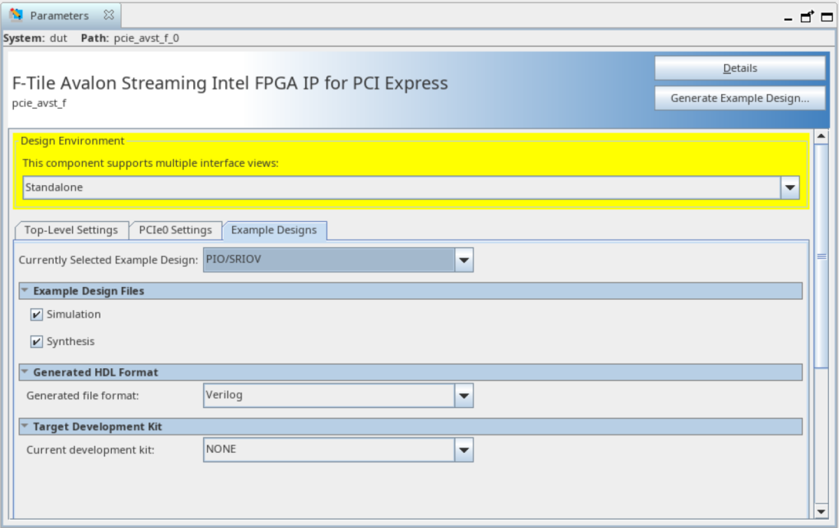The width and height of the screenshot is (839, 528).
Task: Click the Current development kit dropdown arrow
Action: click(464, 450)
